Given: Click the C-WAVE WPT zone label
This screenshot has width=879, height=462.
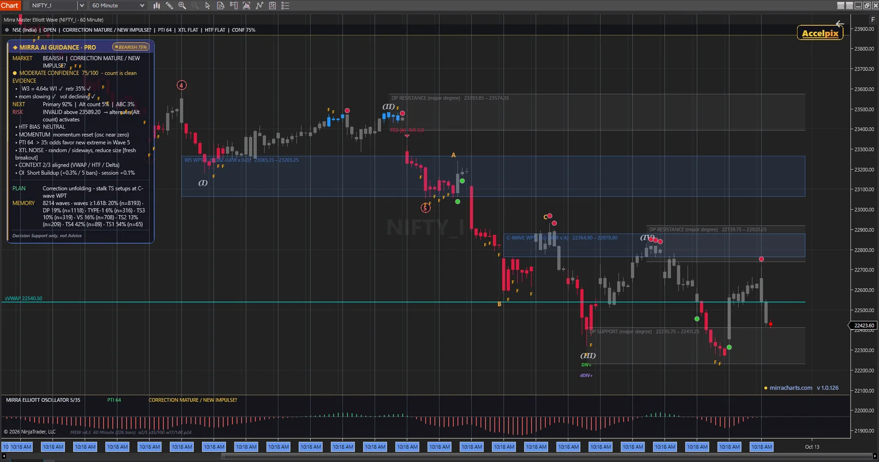Looking at the screenshot, I should (561, 238).
